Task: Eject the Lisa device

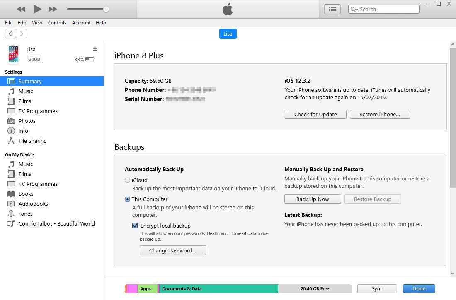Action: tap(95, 49)
